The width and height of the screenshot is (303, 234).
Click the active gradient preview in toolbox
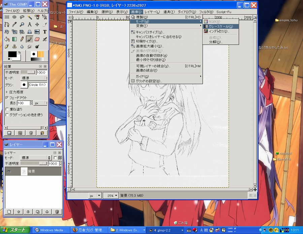click(37, 59)
